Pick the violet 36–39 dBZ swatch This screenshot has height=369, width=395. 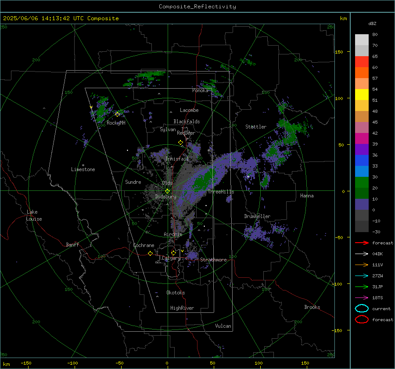[362, 149]
